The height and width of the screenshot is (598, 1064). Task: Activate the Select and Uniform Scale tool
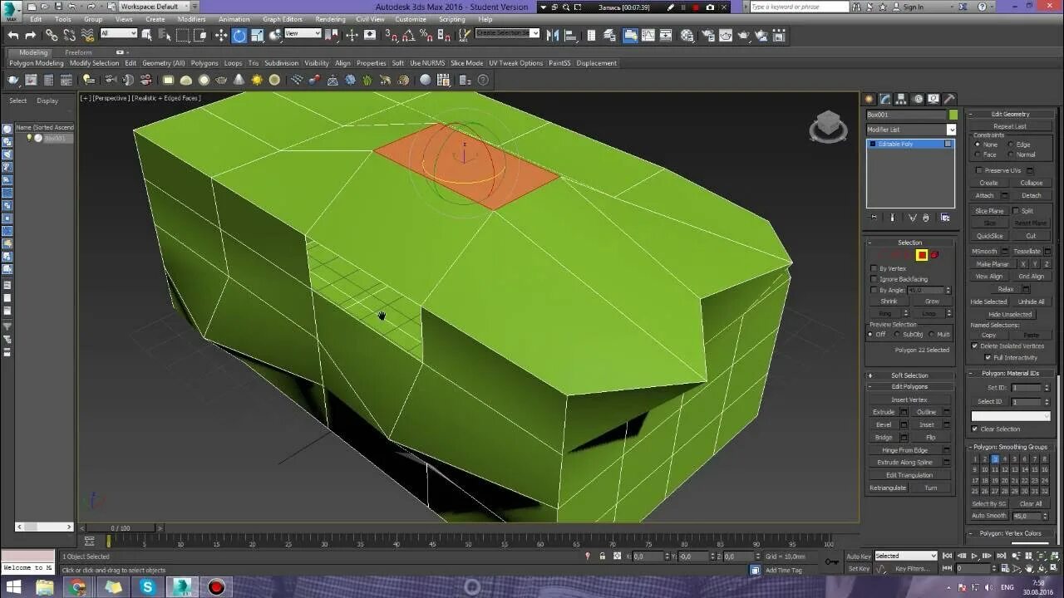tap(258, 35)
